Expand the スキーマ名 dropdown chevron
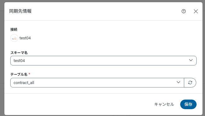 click(x=191, y=60)
